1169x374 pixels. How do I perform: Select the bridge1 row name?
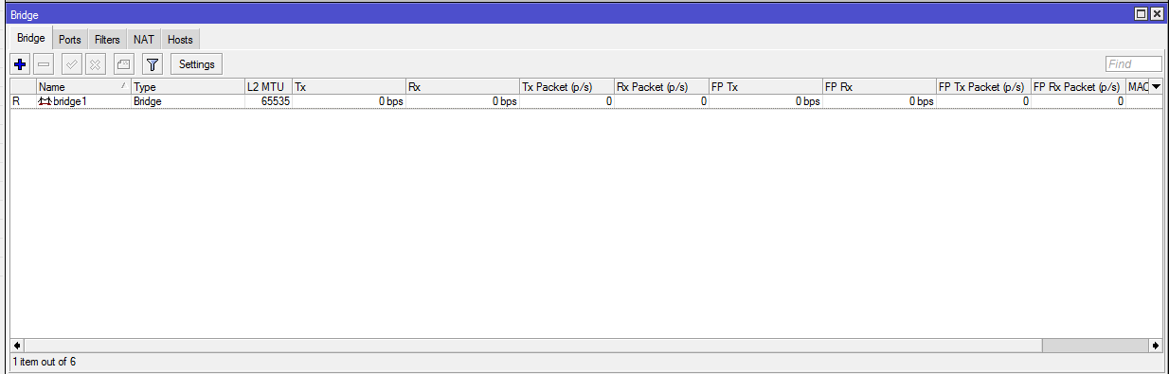70,101
